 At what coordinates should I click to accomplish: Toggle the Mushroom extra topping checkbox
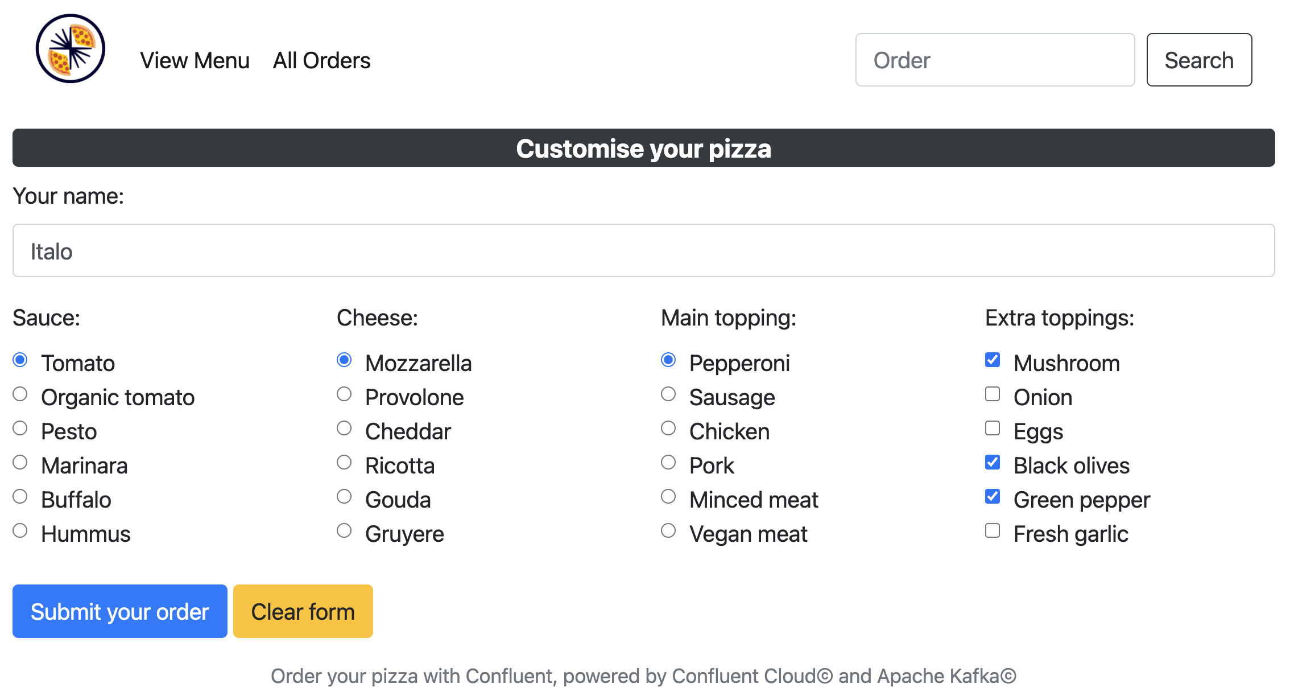992,360
